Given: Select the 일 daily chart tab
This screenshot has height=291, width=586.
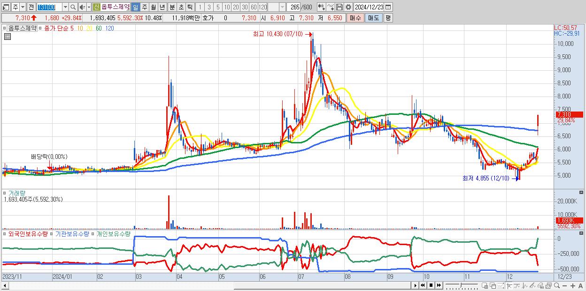Looking at the screenshot, I should [135, 7].
